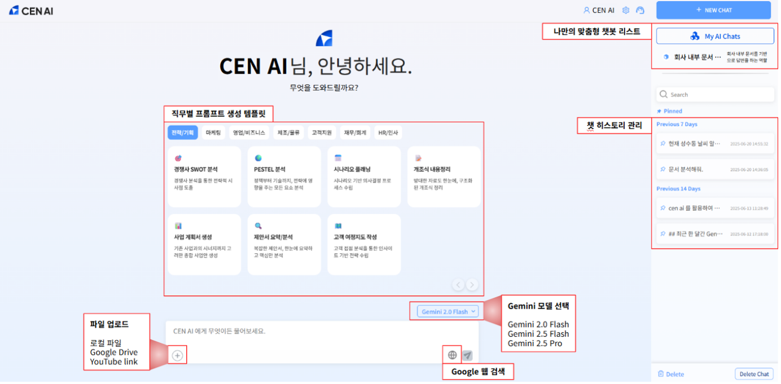Select the 전략/기획 tab

(182, 133)
